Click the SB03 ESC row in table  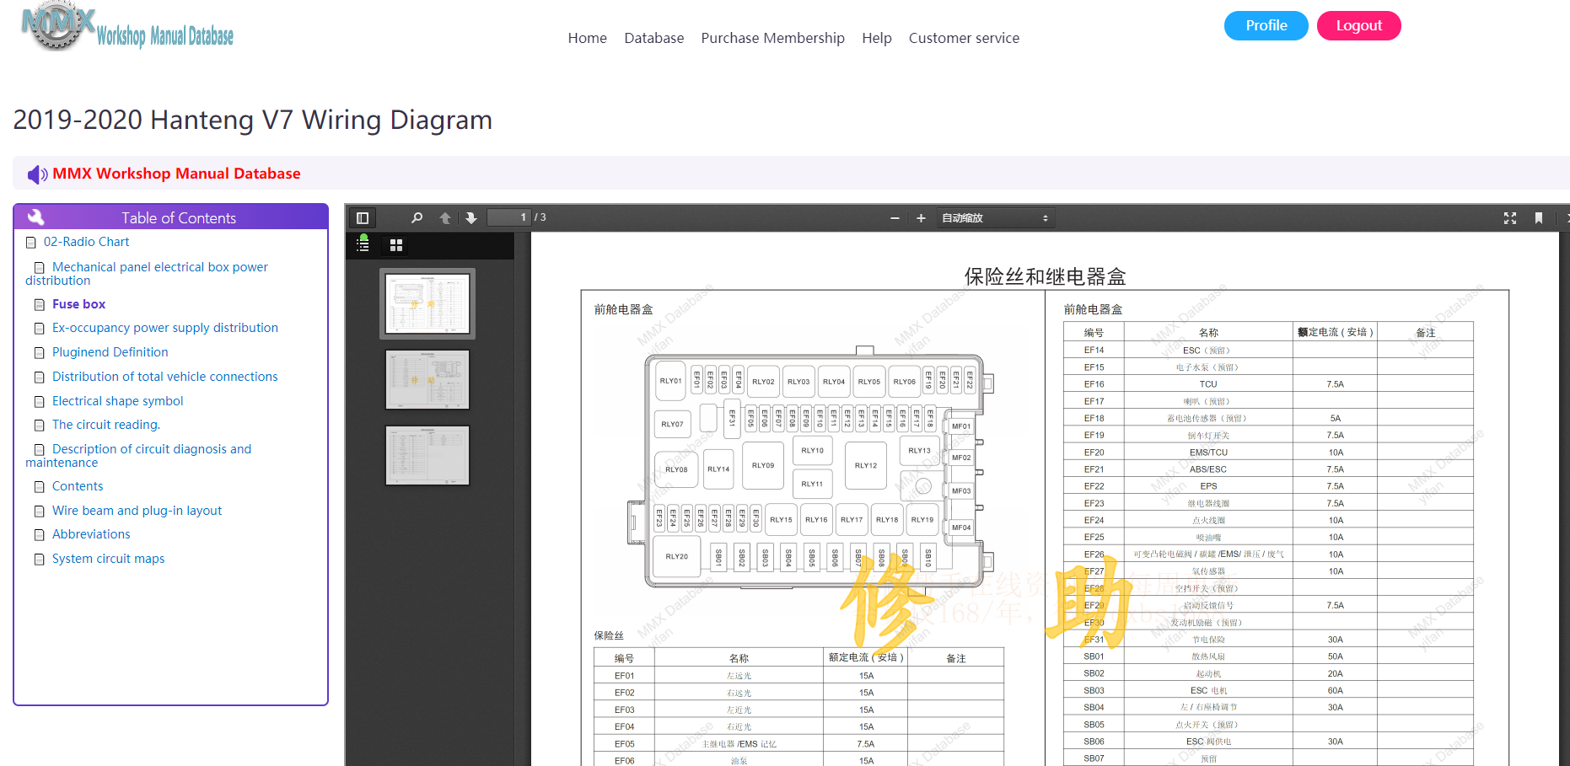[x=1268, y=691]
